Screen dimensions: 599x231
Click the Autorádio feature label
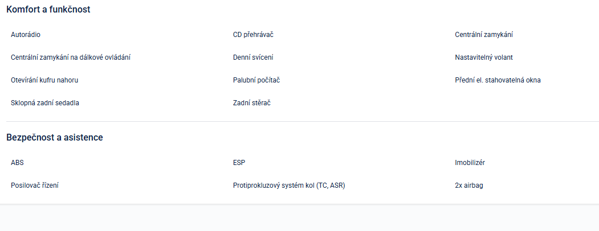tap(26, 35)
